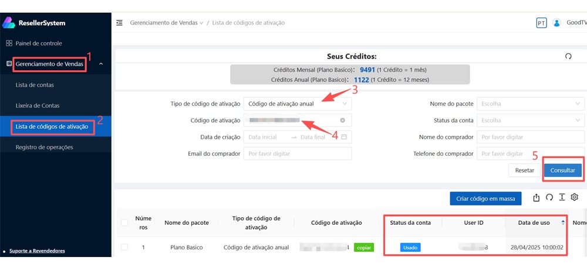Click the table refresh icon
This screenshot has width=587, height=267.
click(549, 197)
